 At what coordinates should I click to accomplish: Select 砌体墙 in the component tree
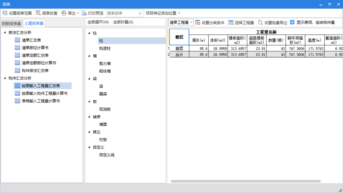[x=105, y=71]
